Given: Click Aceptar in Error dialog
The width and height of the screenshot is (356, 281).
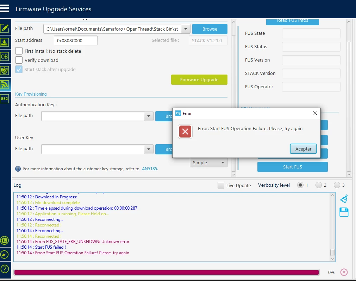Looking at the screenshot, I should pos(303,149).
